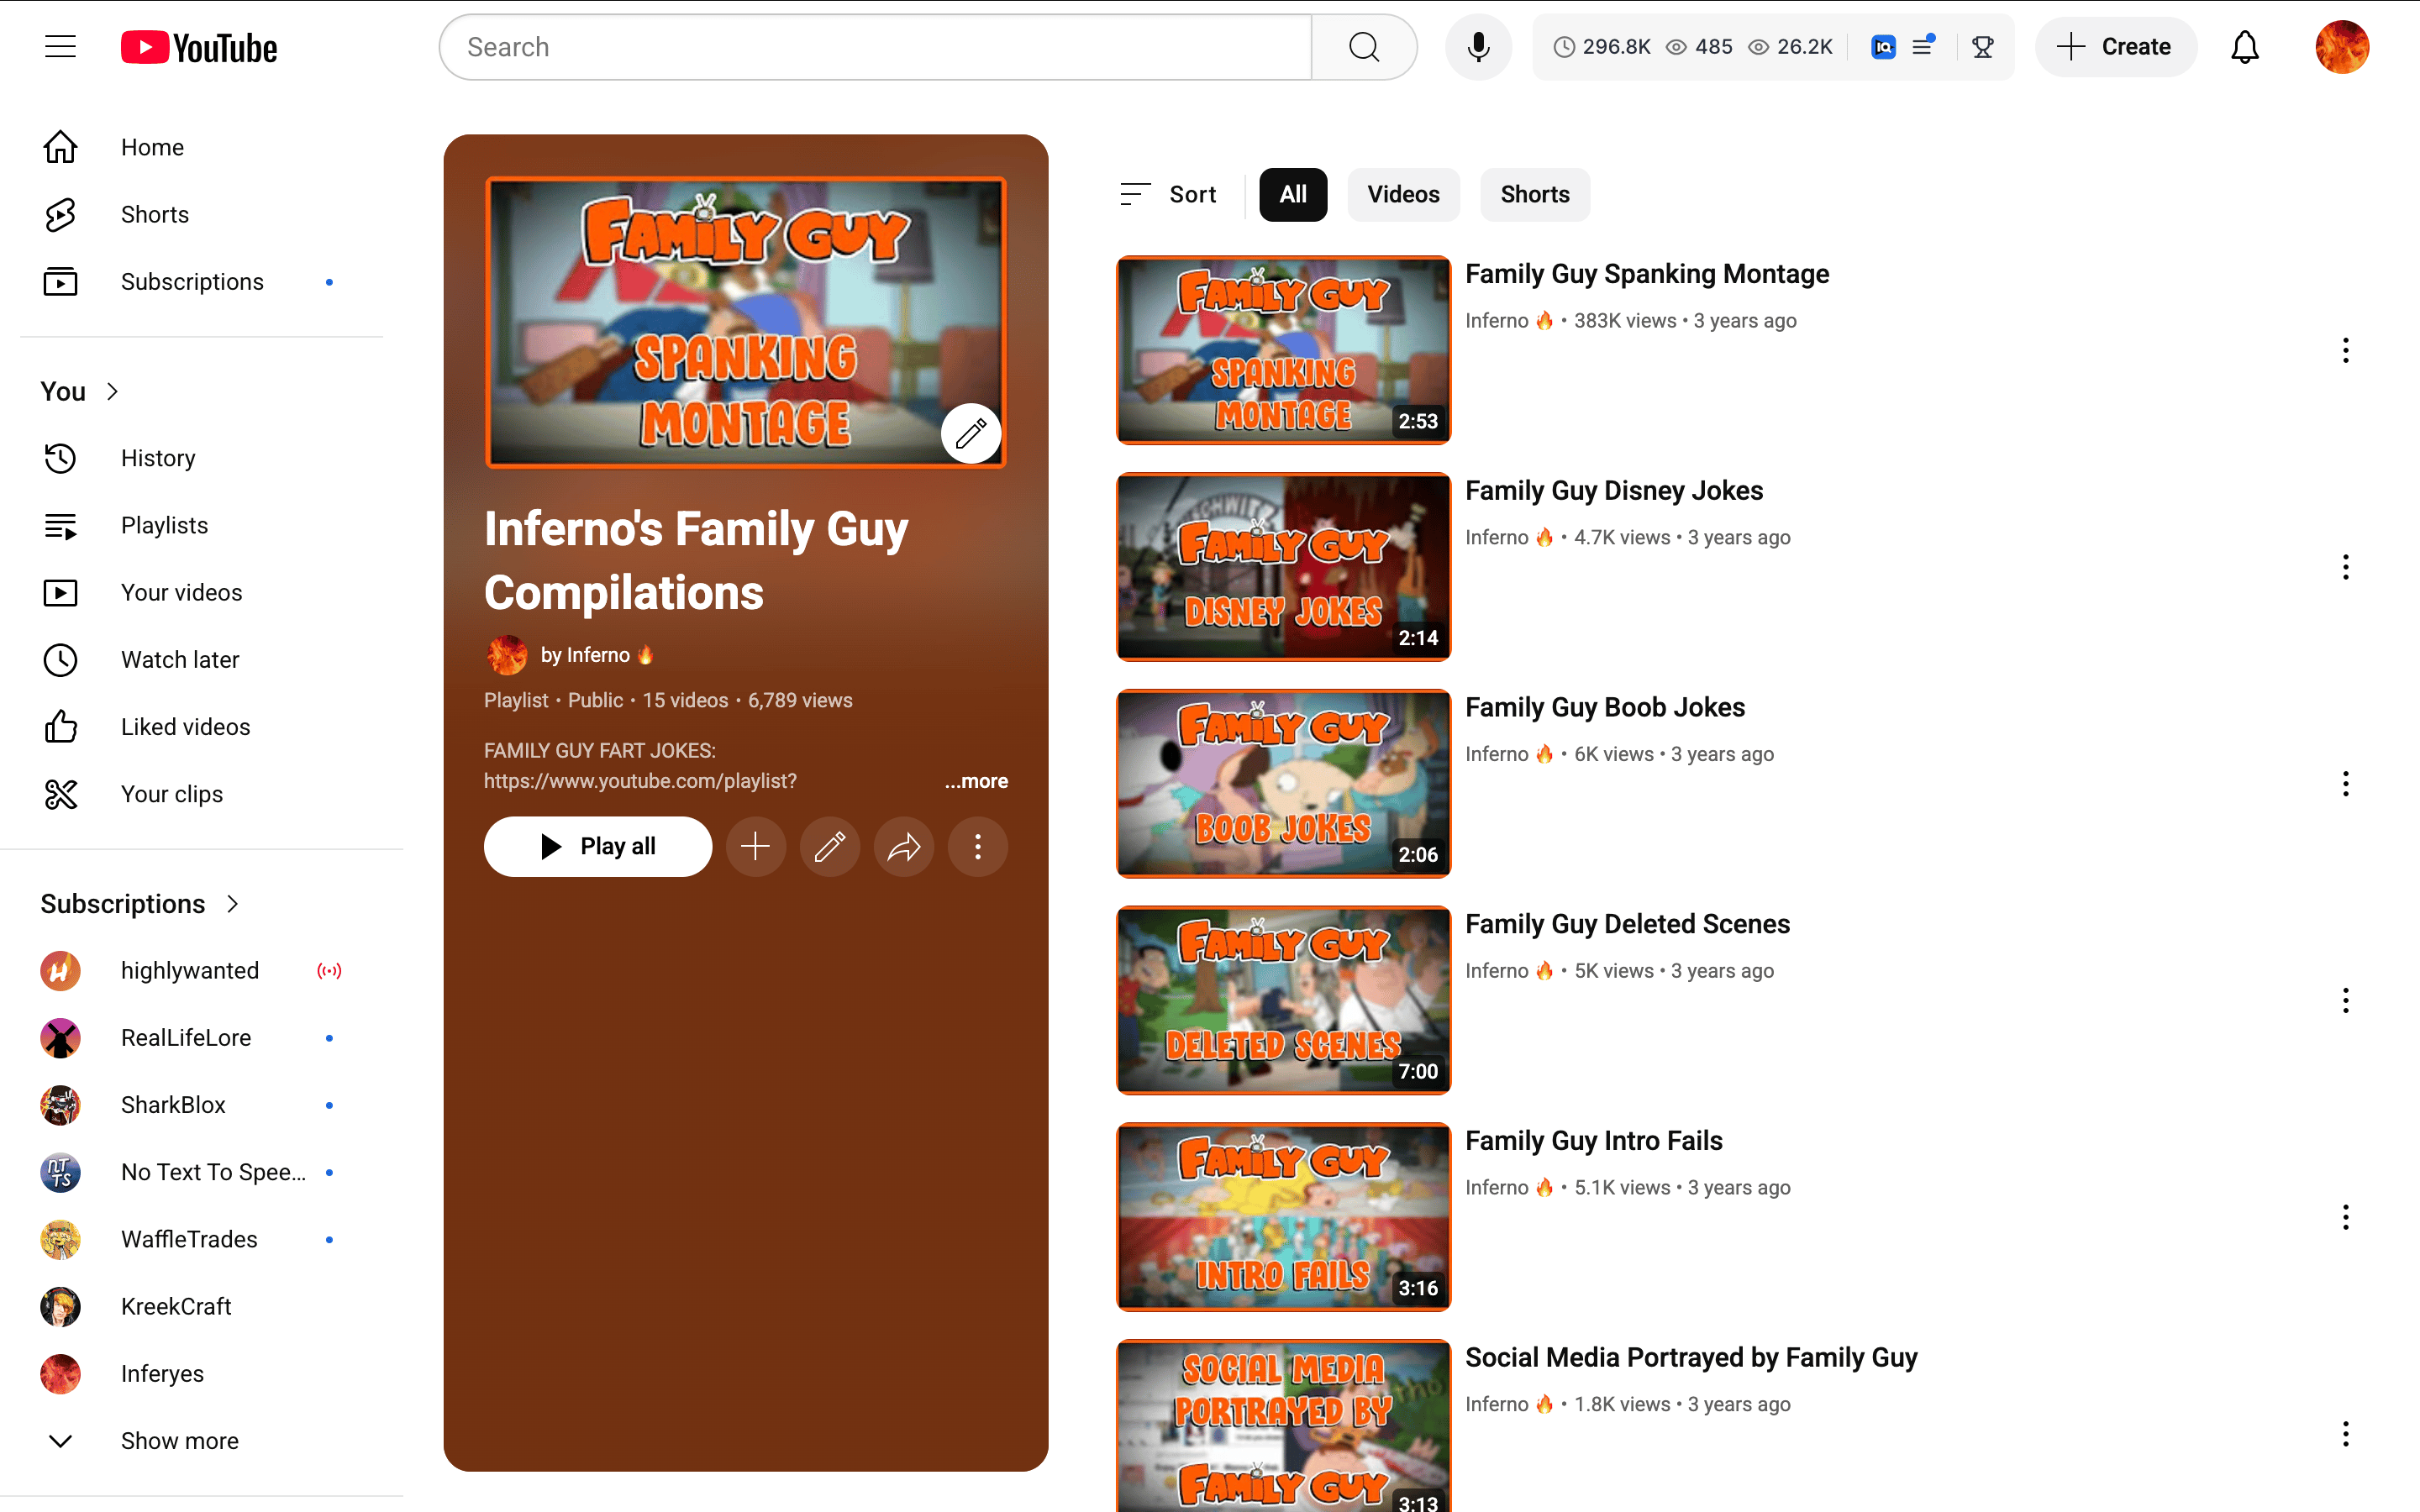Expand the playlist description with ...more
The width and height of the screenshot is (2420, 1512).
[x=976, y=781]
